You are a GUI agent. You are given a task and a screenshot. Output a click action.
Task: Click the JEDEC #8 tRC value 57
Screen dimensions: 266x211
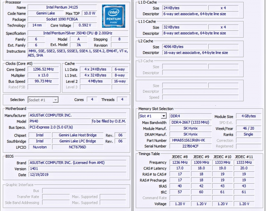click(x=180, y=192)
